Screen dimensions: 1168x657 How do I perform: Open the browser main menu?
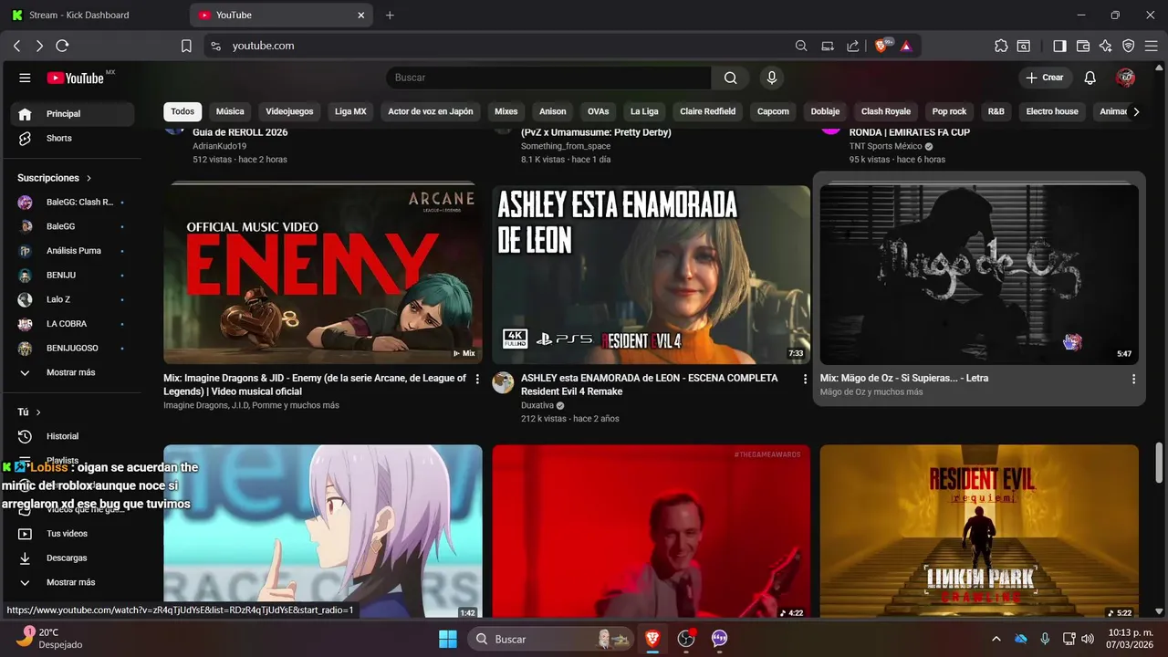point(1152,46)
